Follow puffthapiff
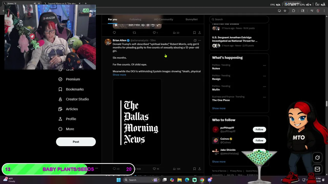This screenshot has width=328, height=184. (259, 130)
